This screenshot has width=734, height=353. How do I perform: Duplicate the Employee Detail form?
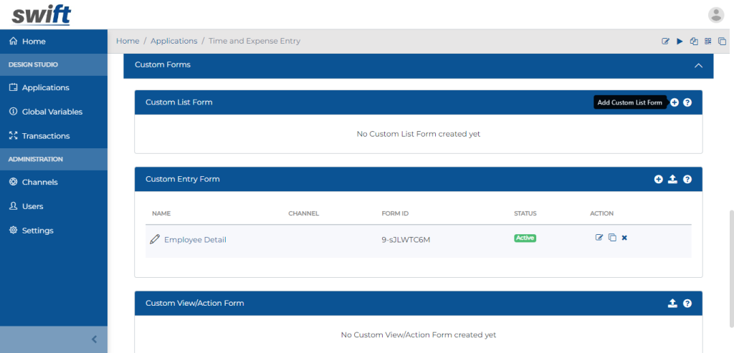[612, 238]
